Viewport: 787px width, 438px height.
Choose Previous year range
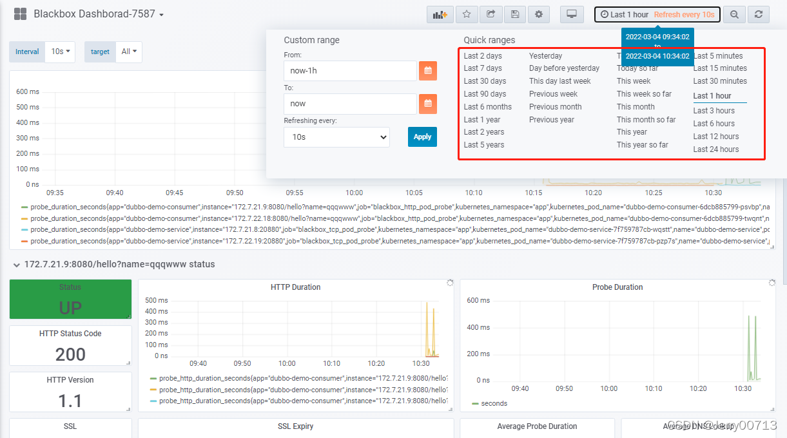coord(552,120)
